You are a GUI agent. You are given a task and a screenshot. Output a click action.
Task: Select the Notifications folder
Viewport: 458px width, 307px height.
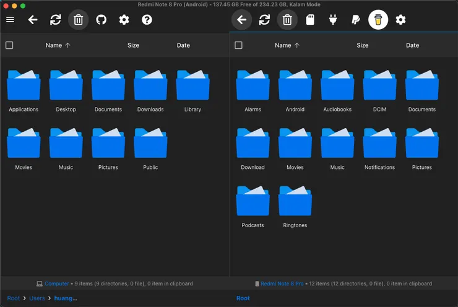[380, 149]
